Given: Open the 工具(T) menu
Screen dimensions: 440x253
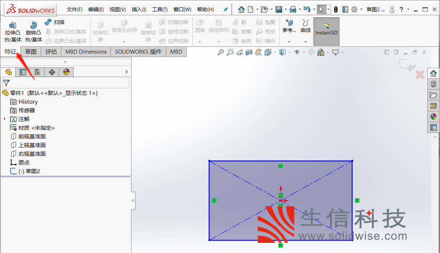Looking at the screenshot, I should tap(160, 9).
